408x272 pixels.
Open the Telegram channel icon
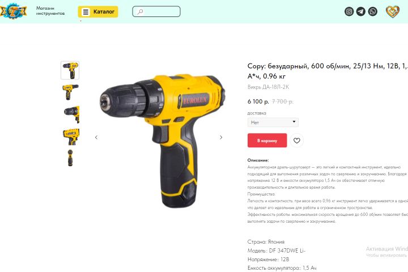(360, 11)
